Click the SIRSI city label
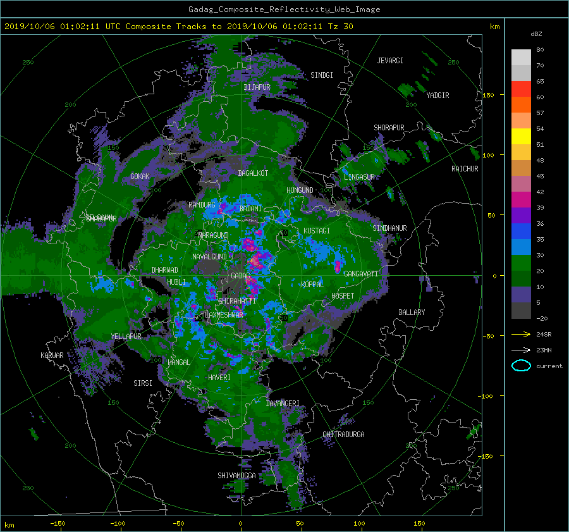The height and width of the screenshot is (532, 569). point(143,383)
